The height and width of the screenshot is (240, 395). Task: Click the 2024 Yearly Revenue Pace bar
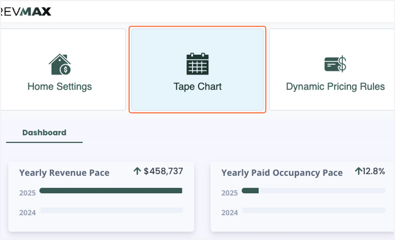point(111,210)
